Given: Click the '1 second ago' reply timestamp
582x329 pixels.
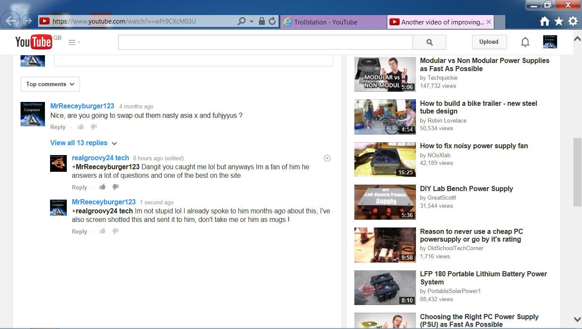Looking at the screenshot, I should tap(157, 203).
